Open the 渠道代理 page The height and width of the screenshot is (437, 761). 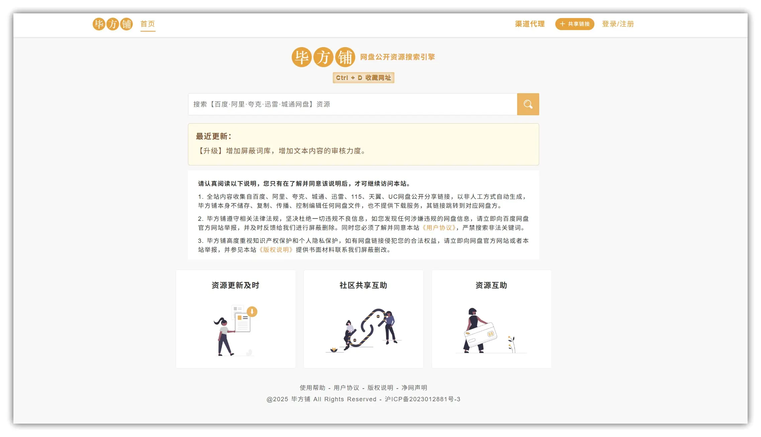(x=530, y=24)
